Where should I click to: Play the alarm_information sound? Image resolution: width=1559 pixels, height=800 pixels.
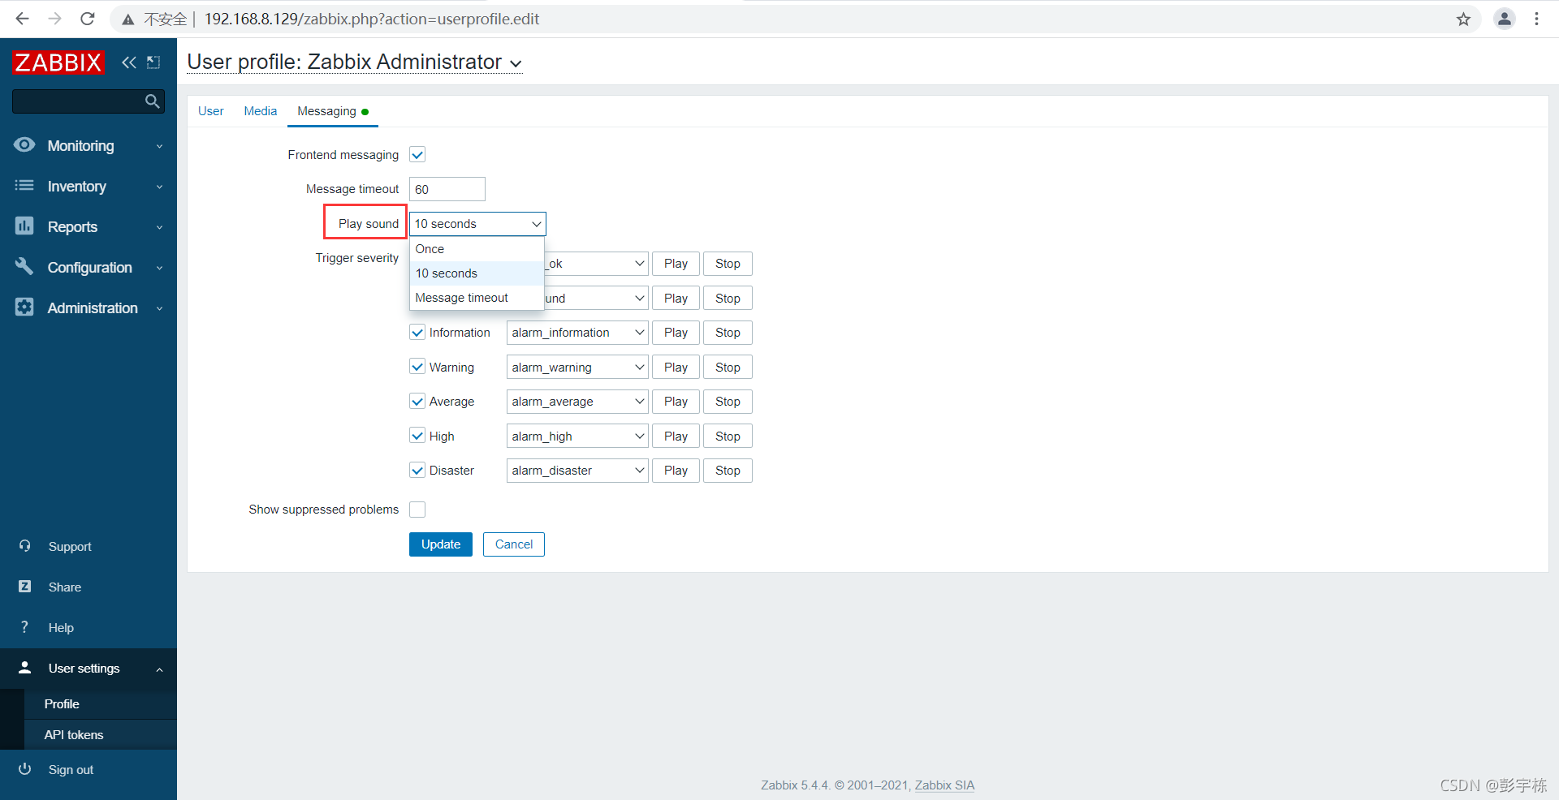pyautogui.click(x=676, y=333)
